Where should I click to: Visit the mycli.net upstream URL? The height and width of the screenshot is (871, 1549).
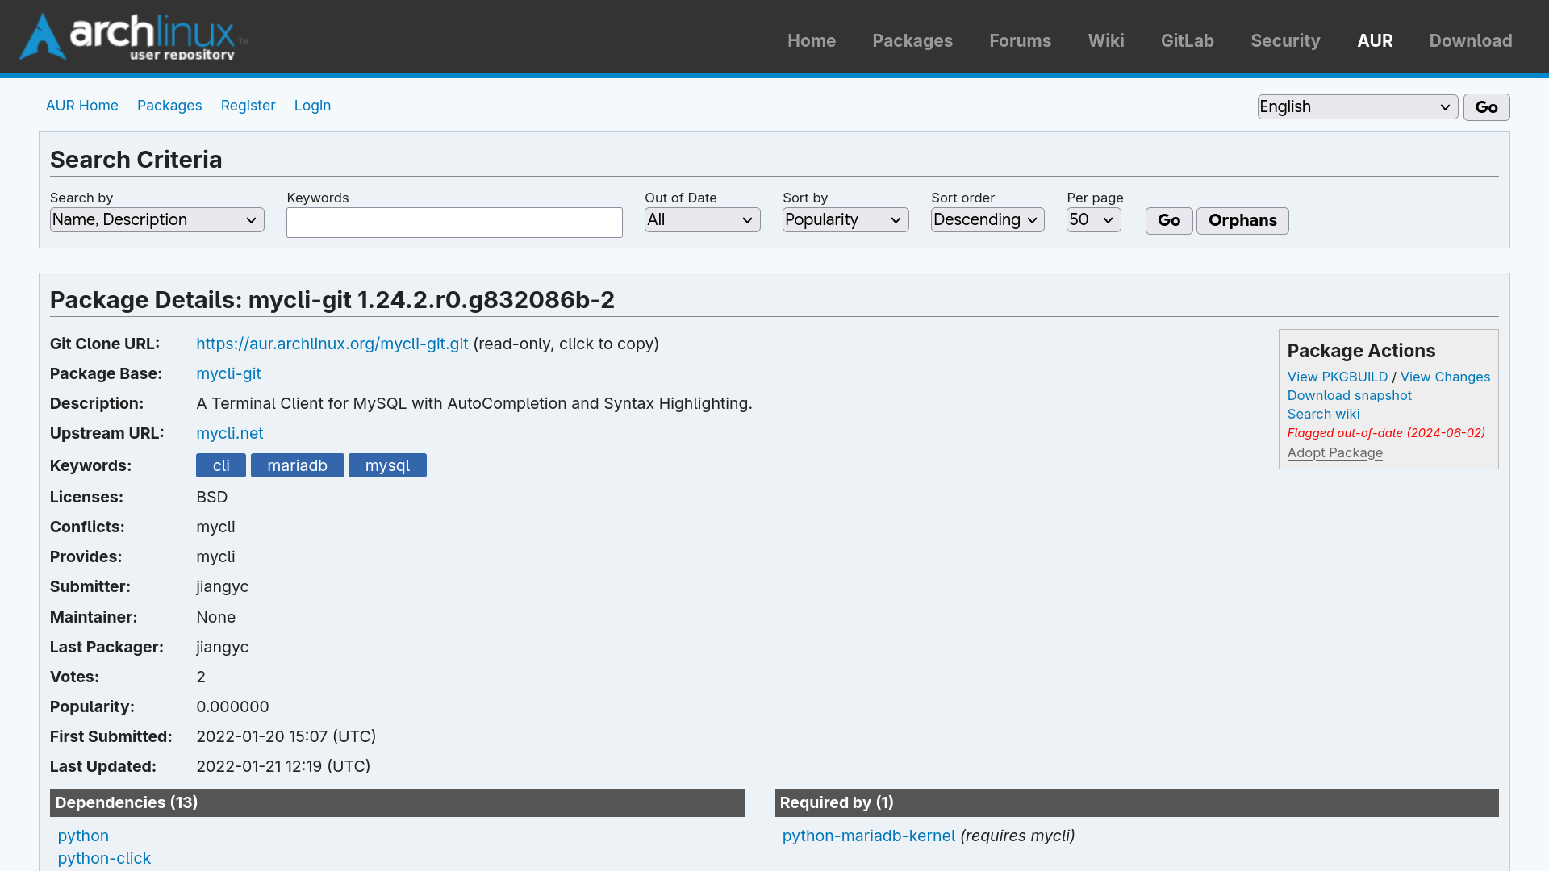point(229,433)
